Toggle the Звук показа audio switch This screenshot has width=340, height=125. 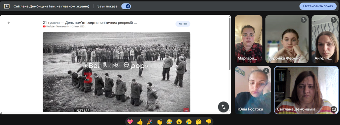pos(126,6)
